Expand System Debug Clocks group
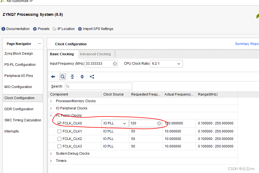Viewport: 259px width, 173px height. click(51, 154)
